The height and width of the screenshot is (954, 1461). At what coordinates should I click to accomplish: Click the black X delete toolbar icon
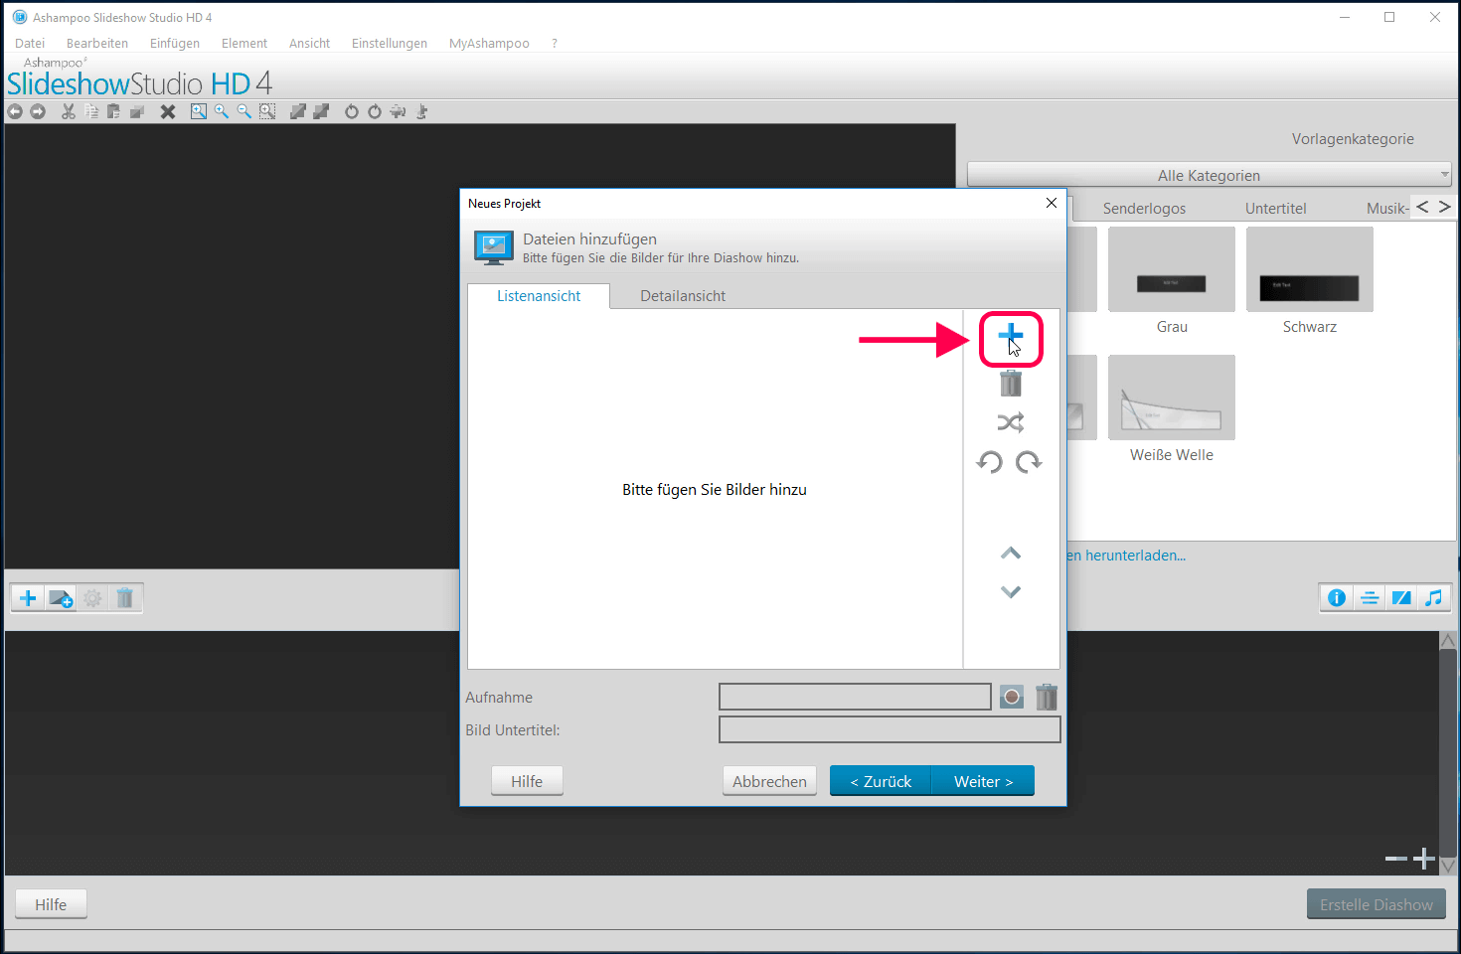168,112
